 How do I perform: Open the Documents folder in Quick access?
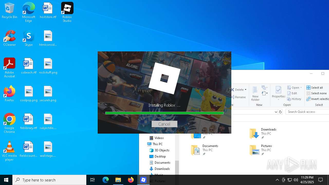pyautogui.click(x=205, y=150)
